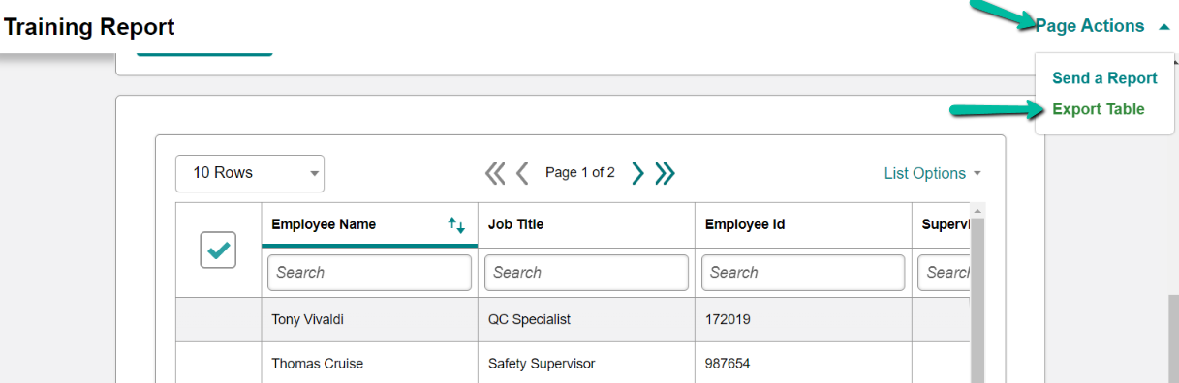This screenshot has height=383, width=1179.
Task: Select employee id 172019
Action: tap(803, 319)
